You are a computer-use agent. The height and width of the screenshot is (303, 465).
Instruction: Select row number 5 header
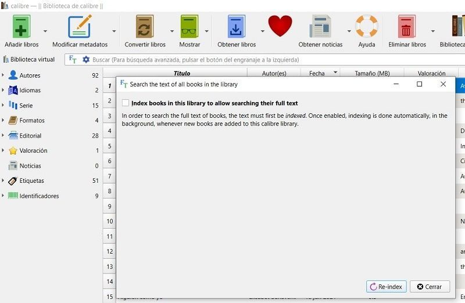(109, 146)
